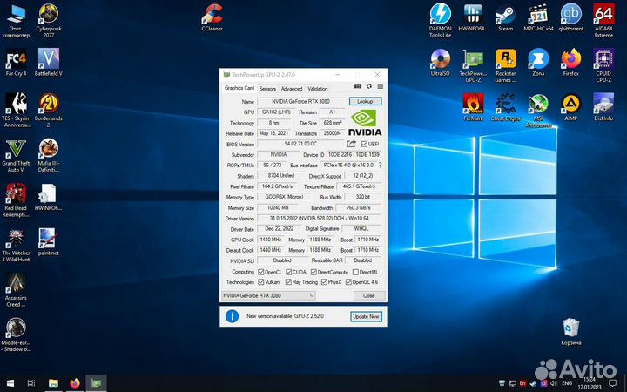Open Rockstar Games launcher icon
This screenshot has height=392, width=627.
[x=505, y=65]
